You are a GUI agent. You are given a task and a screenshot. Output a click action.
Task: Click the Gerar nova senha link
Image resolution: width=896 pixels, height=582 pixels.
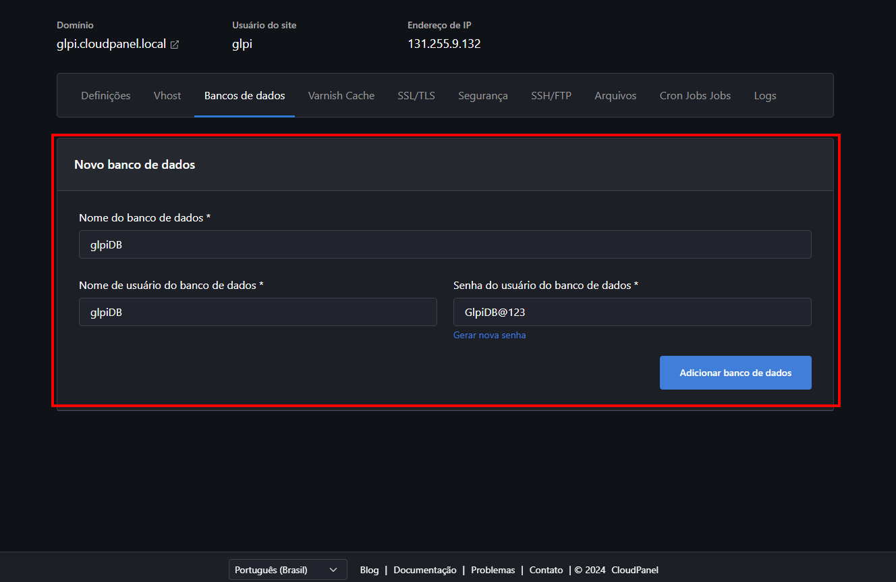(x=489, y=336)
